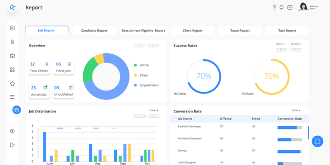Click the database stack icon in sidebar
Image resolution: width=330 pixels, height=165 pixels.
tap(12, 56)
